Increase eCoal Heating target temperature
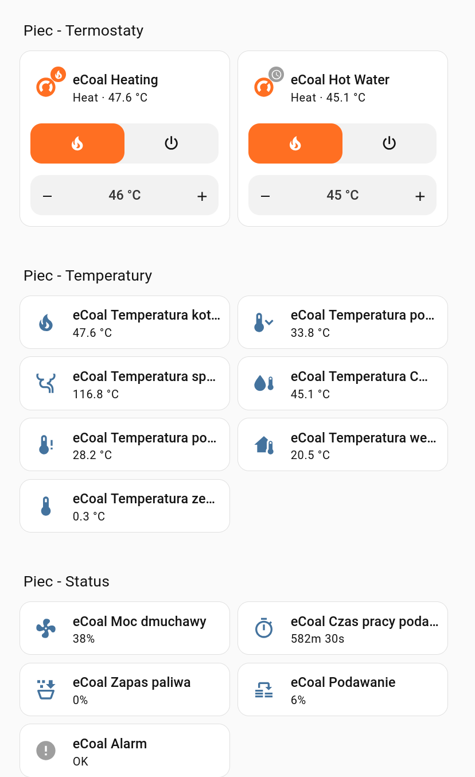475x777 pixels. (202, 196)
